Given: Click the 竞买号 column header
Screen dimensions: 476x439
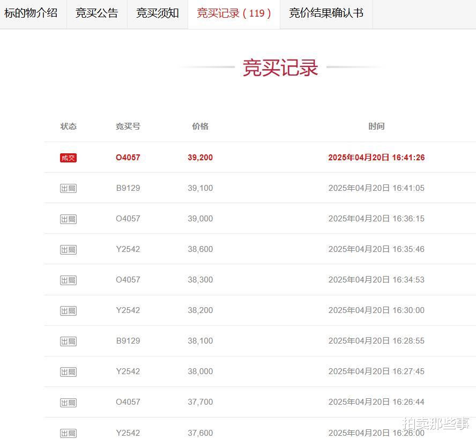Looking at the screenshot, I should coord(128,127).
